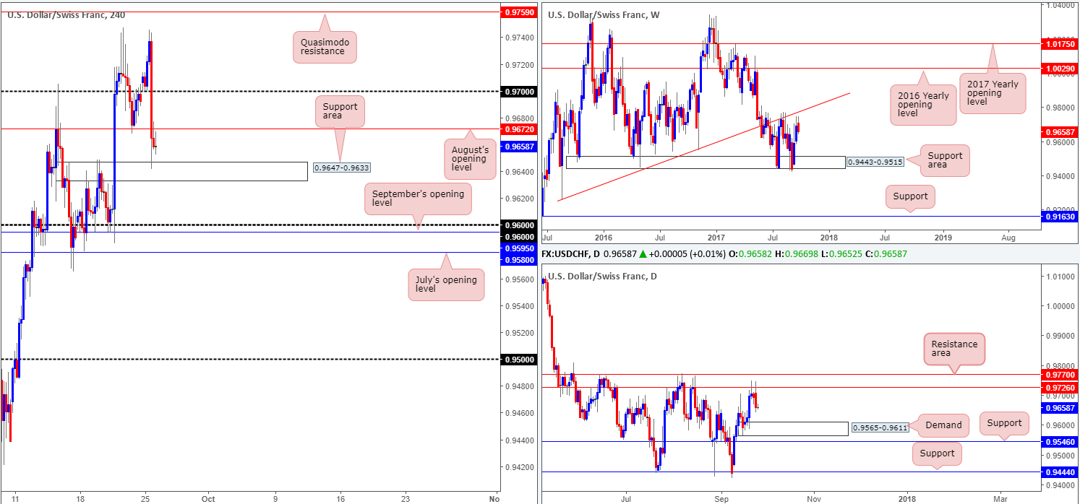This screenshot has width=1080, height=504.
Task: Click the Quasimodo resistance callout
Action: tap(325, 48)
